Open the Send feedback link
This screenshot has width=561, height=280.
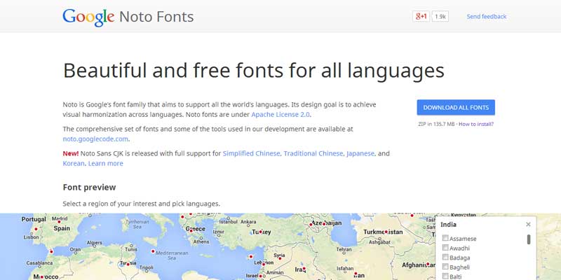click(486, 16)
